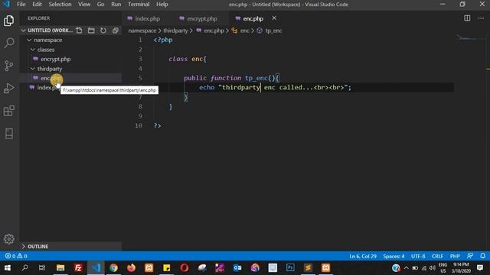Open the File menu
The height and width of the screenshot is (275, 490).
(21, 4)
